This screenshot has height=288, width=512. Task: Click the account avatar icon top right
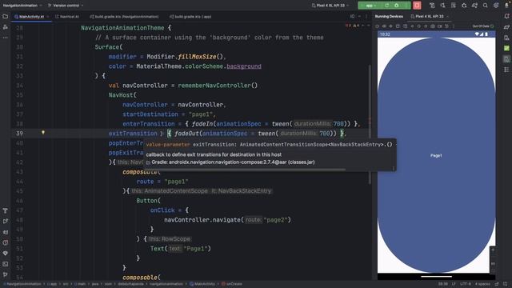tap(506, 6)
